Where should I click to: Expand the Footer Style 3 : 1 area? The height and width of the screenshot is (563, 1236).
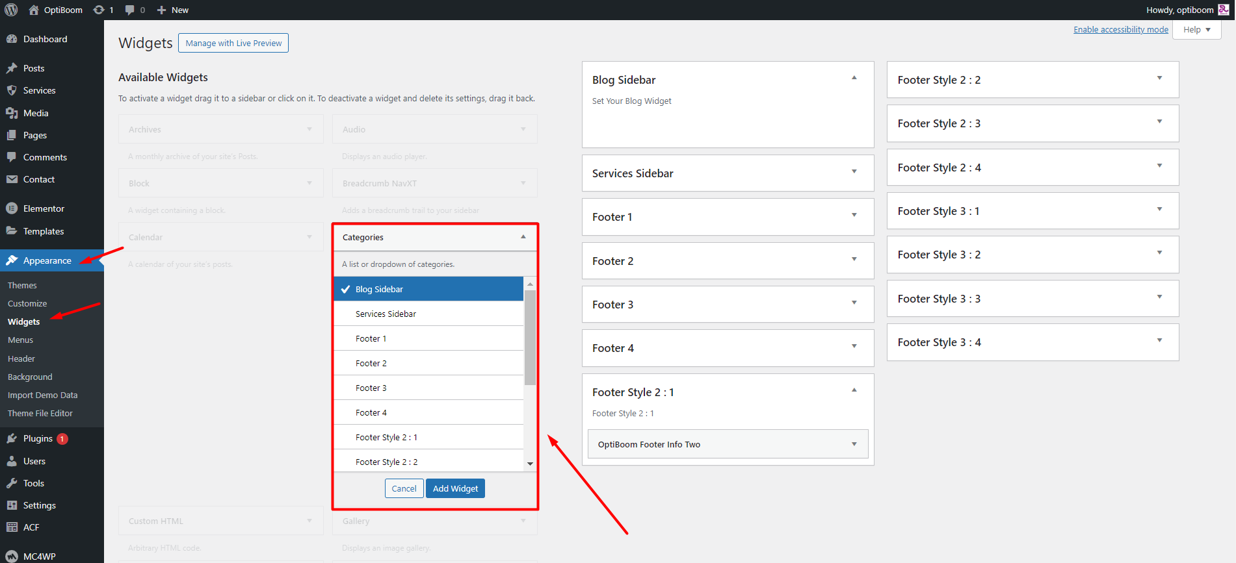tap(1159, 209)
